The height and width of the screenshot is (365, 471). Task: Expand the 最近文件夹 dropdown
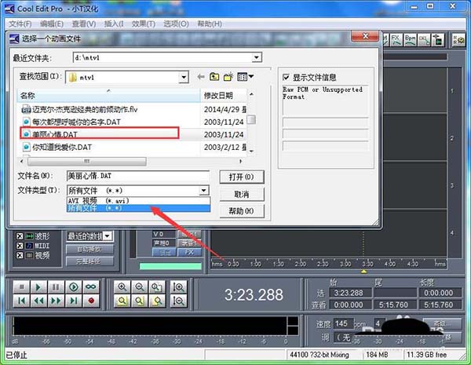pos(256,57)
